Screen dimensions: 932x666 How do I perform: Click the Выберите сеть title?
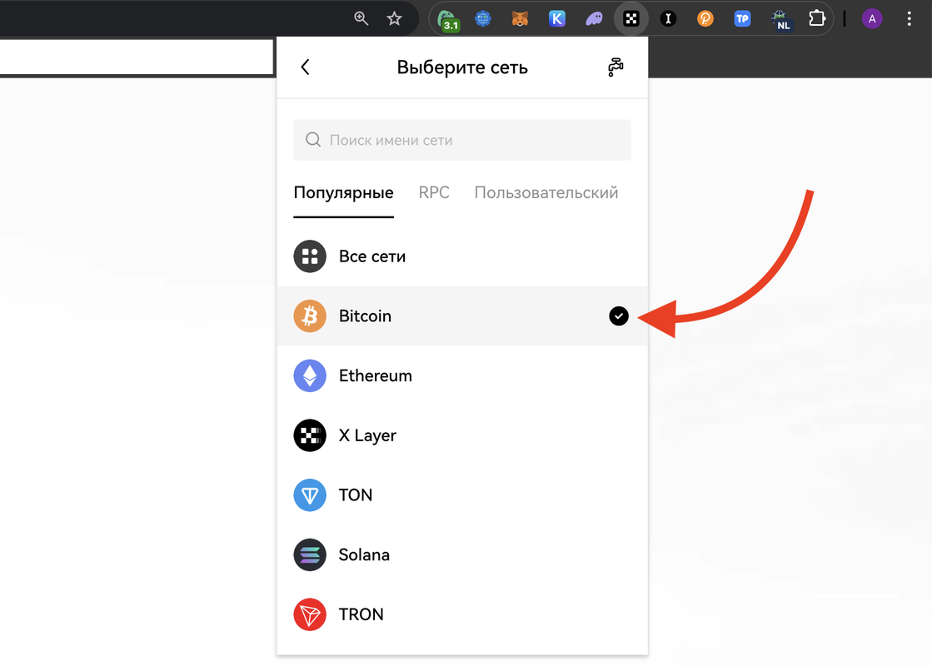[462, 67]
